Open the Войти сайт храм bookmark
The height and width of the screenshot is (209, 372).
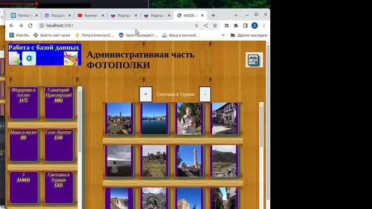click(x=52, y=35)
